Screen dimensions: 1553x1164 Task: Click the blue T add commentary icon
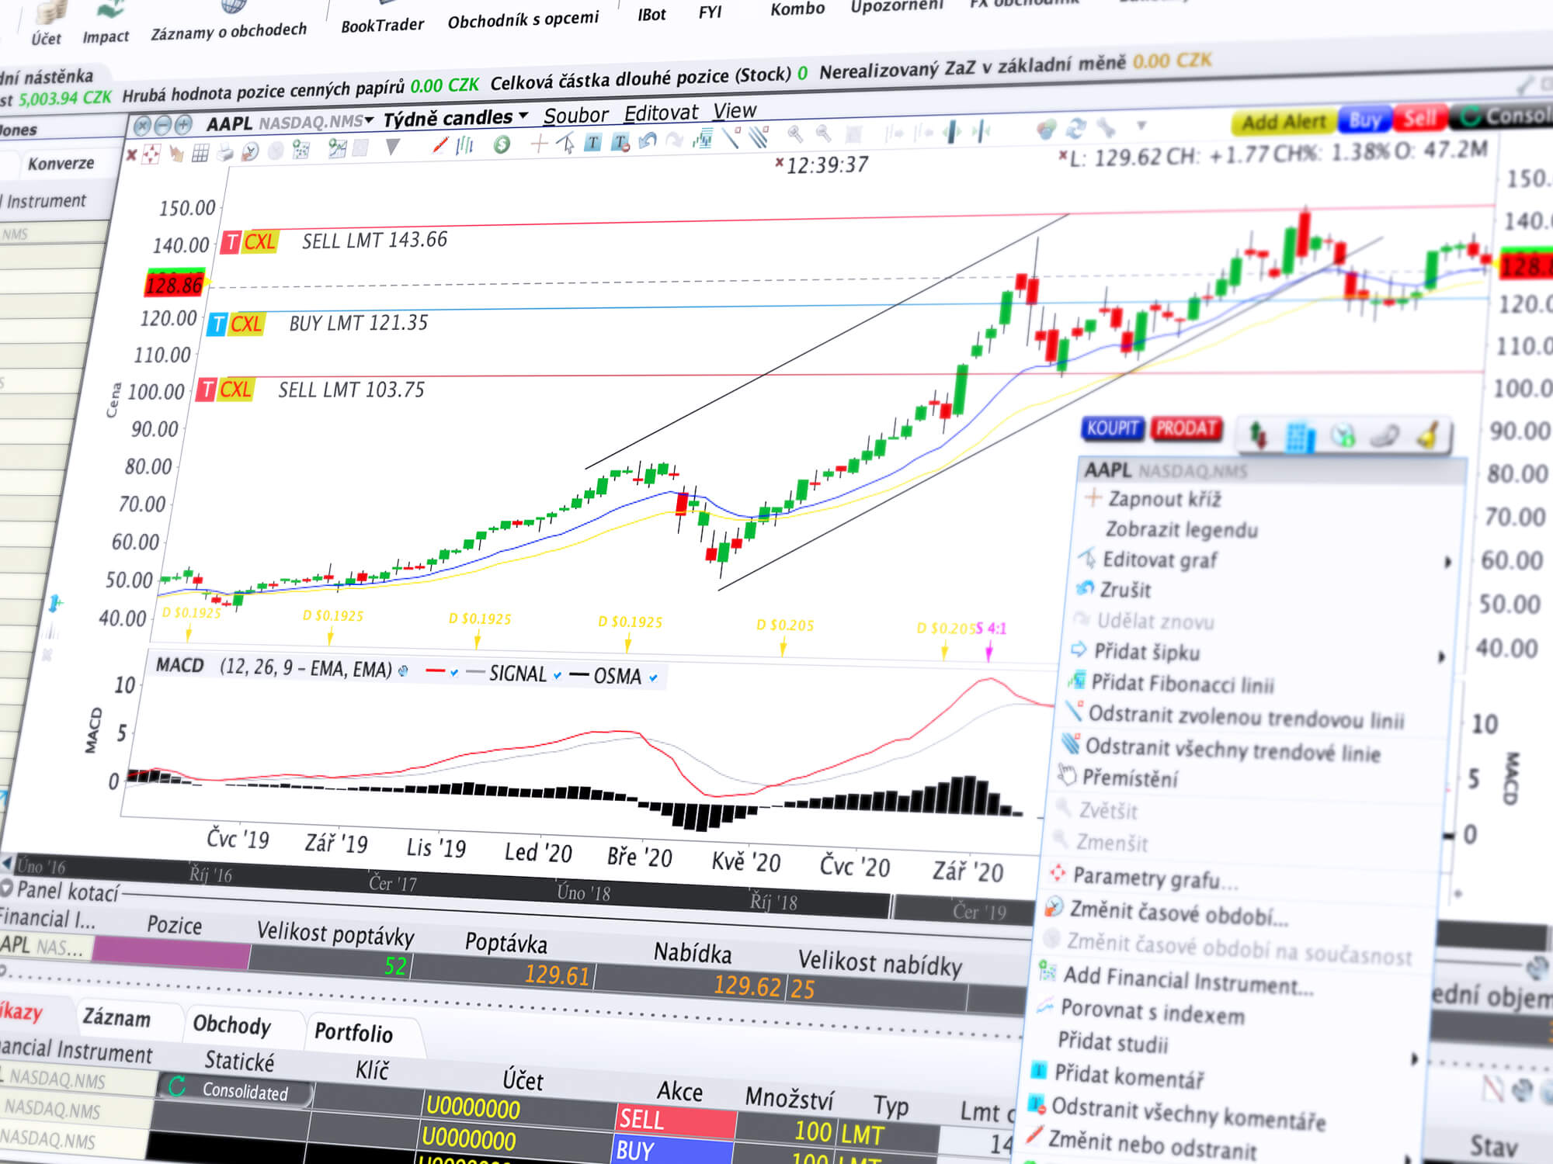pyautogui.click(x=593, y=141)
